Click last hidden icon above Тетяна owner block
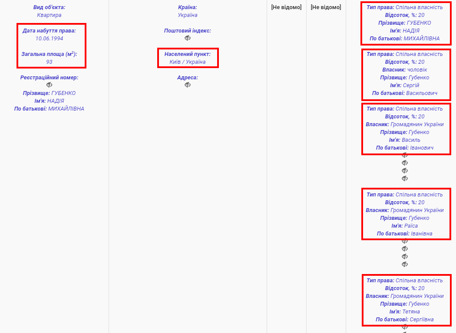 click(x=405, y=264)
